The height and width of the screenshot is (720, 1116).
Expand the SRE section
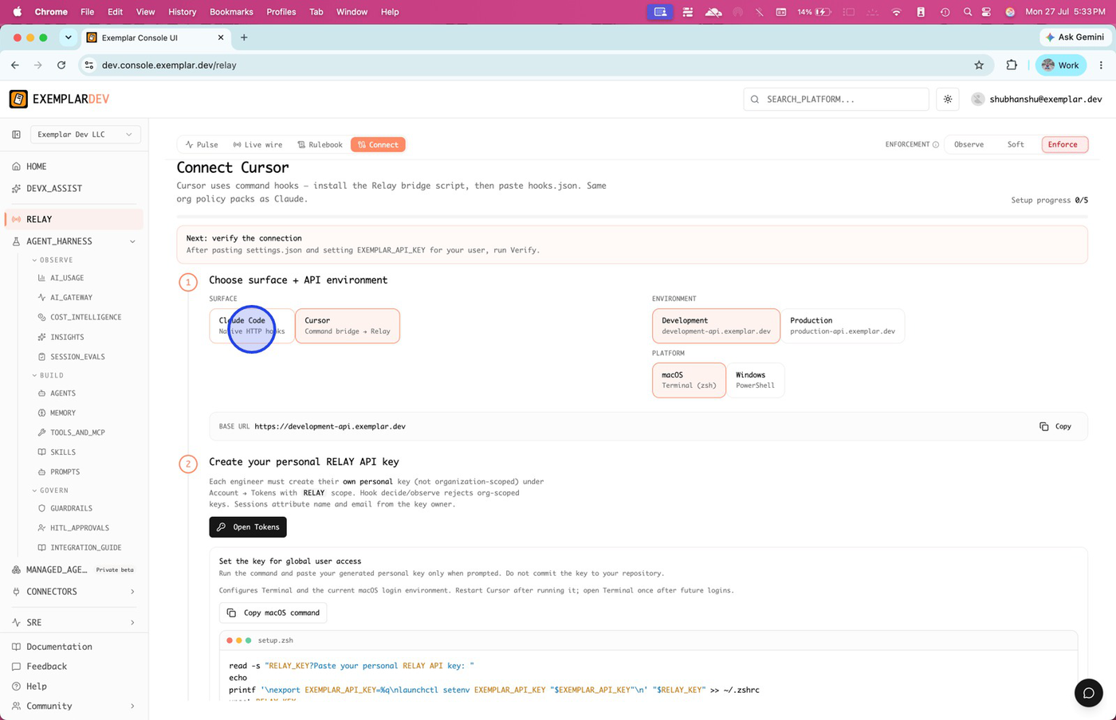click(132, 623)
